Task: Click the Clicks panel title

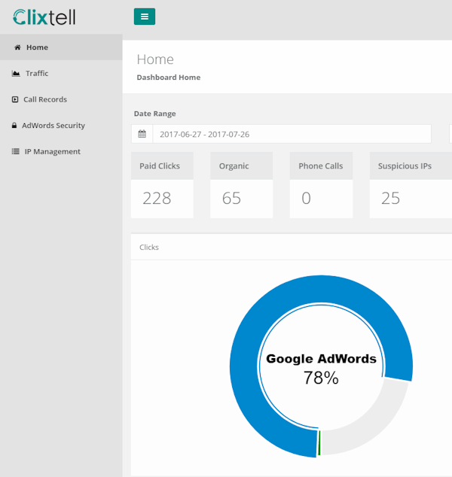Action: (149, 247)
